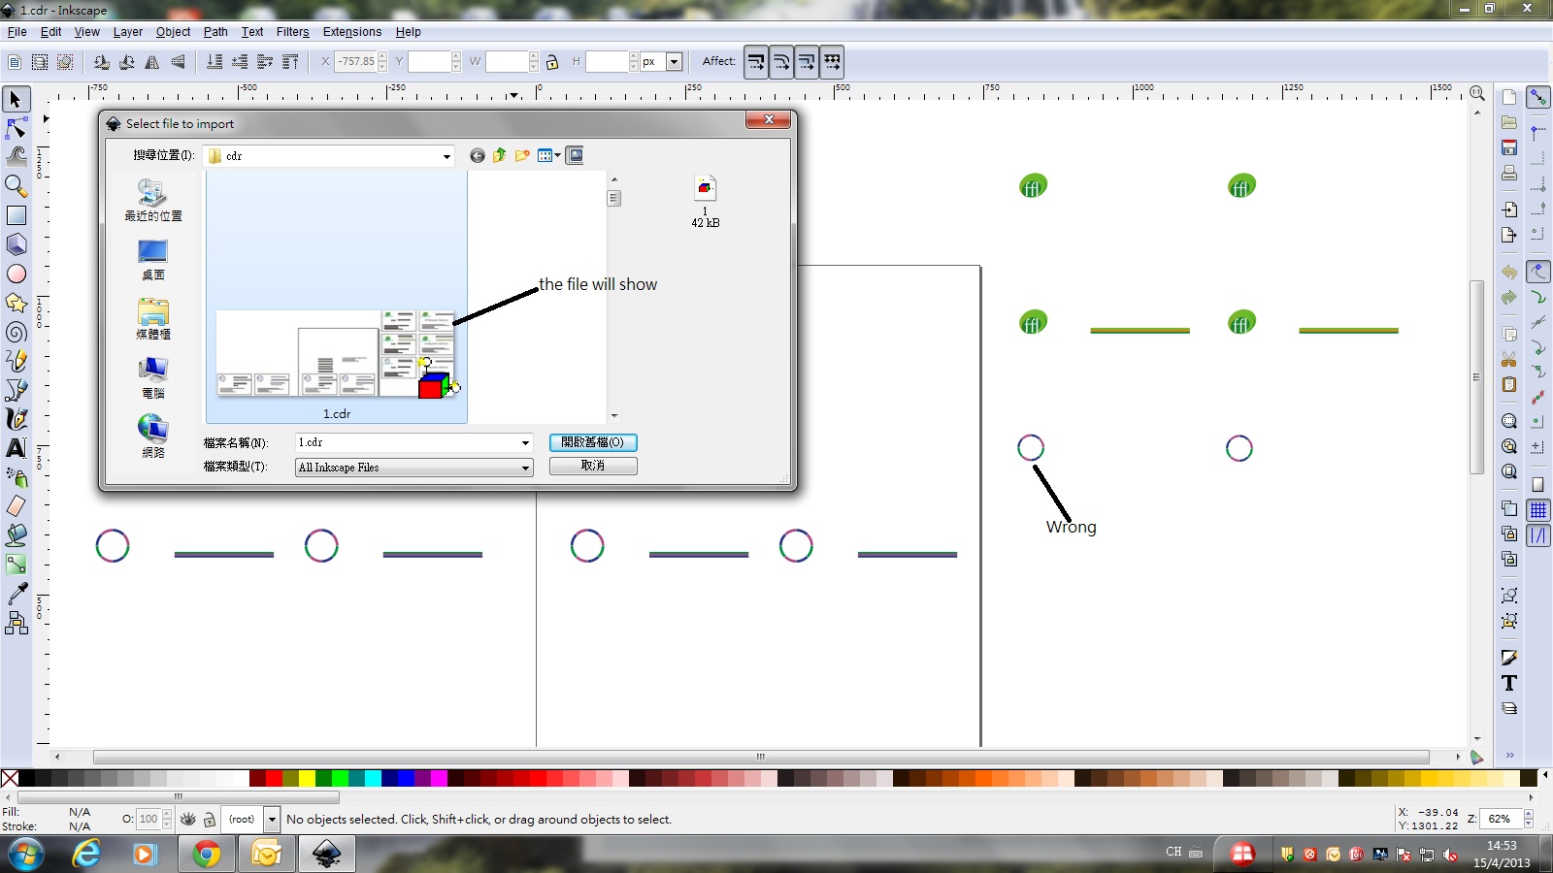This screenshot has height=873, width=1553.
Task: Select the Dropper color picker tool
Action: pyautogui.click(x=16, y=594)
